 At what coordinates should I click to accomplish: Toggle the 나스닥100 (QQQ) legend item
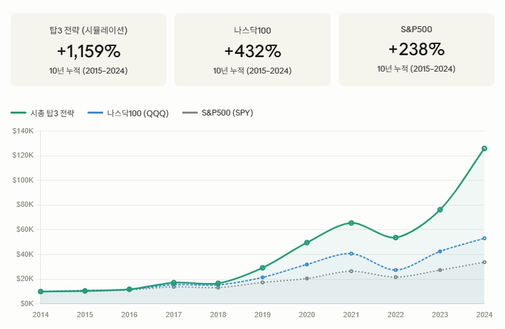pos(128,113)
